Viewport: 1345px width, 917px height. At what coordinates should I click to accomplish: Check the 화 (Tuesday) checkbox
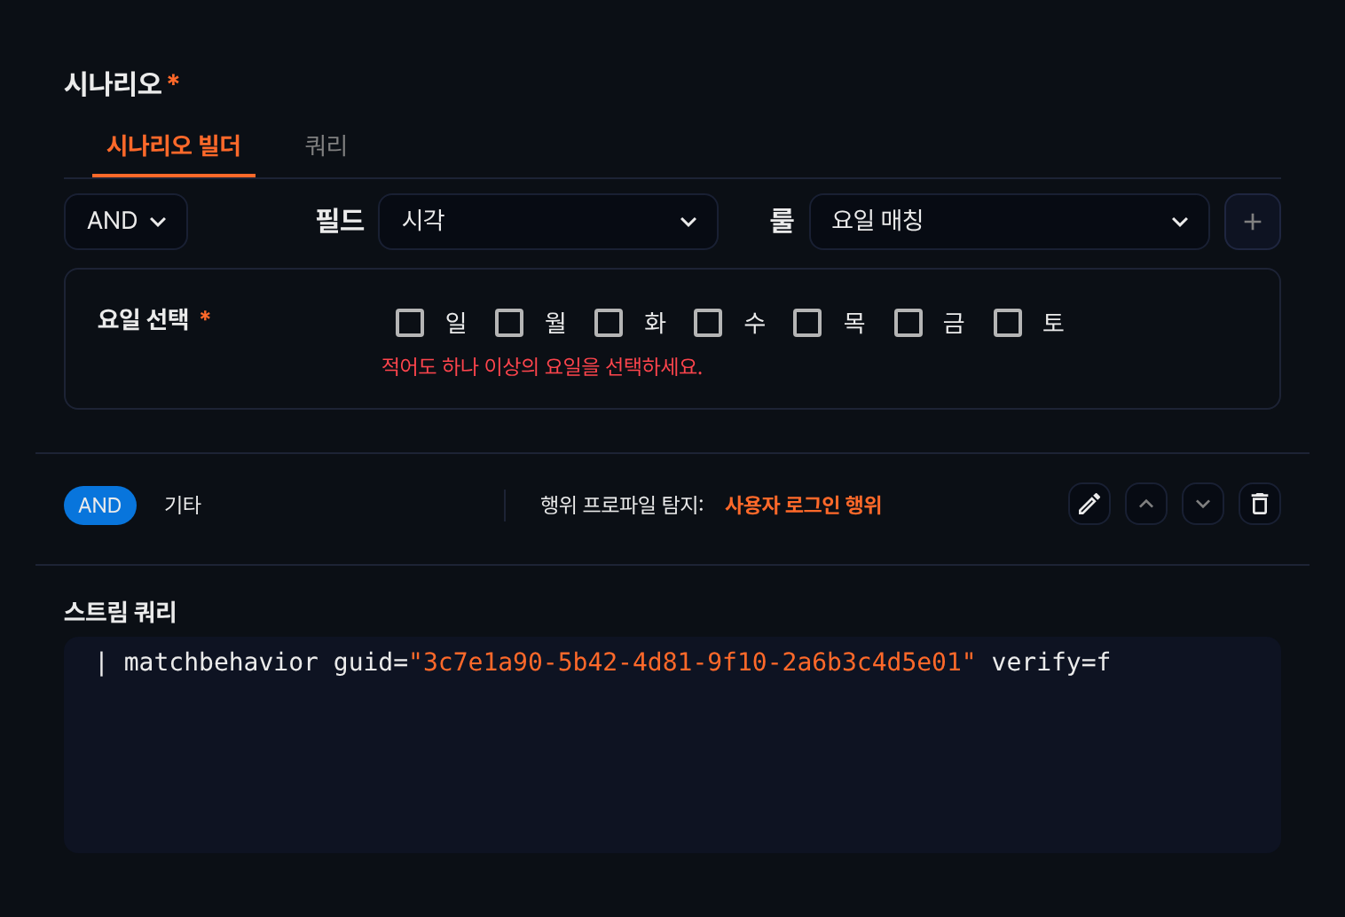pyautogui.click(x=609, y=323)
